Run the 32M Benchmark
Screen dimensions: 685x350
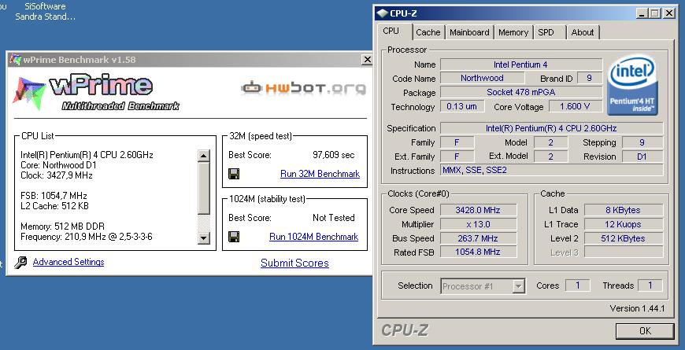(x=320, y=174)
